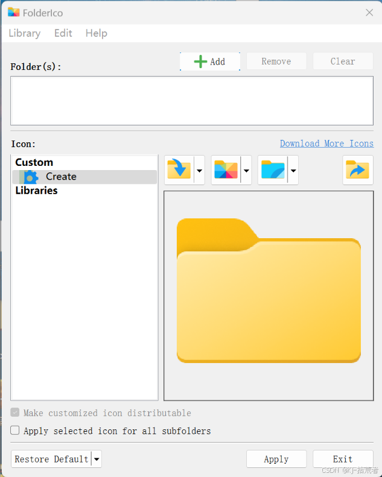This screenshot has width=382, height=477.
Task: Click the gear icon beside Create
Action: pos(30,177)
